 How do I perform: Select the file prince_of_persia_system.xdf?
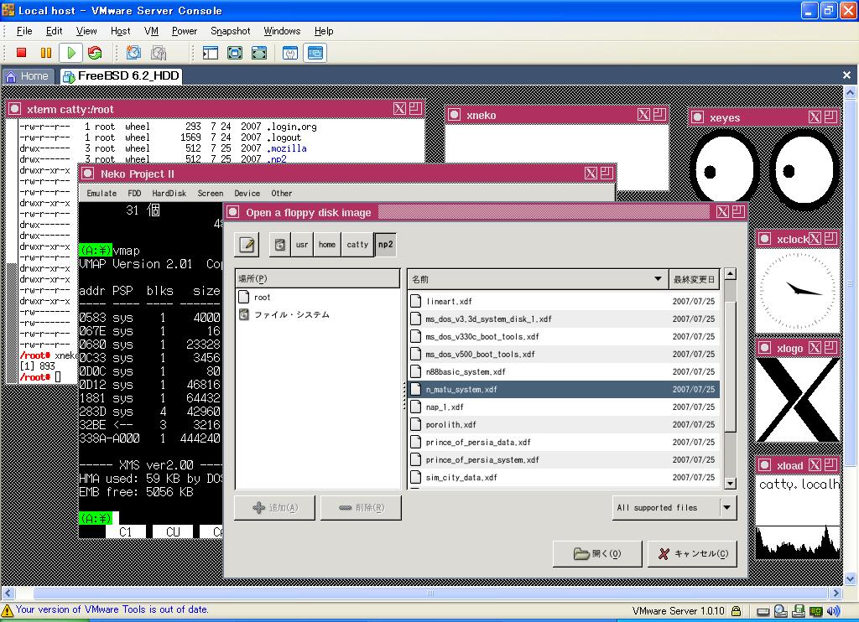coord(565,460)
